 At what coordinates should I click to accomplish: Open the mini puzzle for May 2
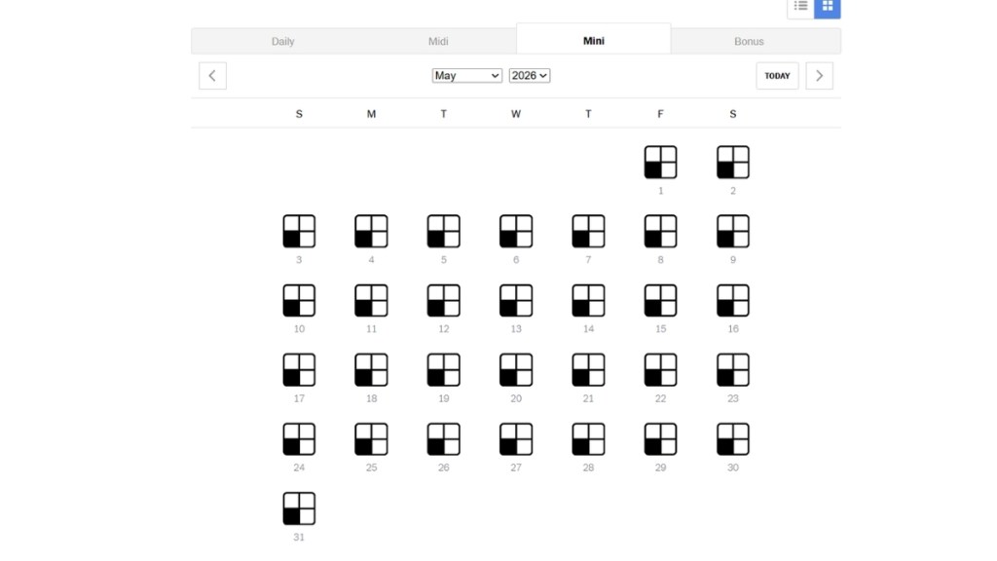[732, 163]
